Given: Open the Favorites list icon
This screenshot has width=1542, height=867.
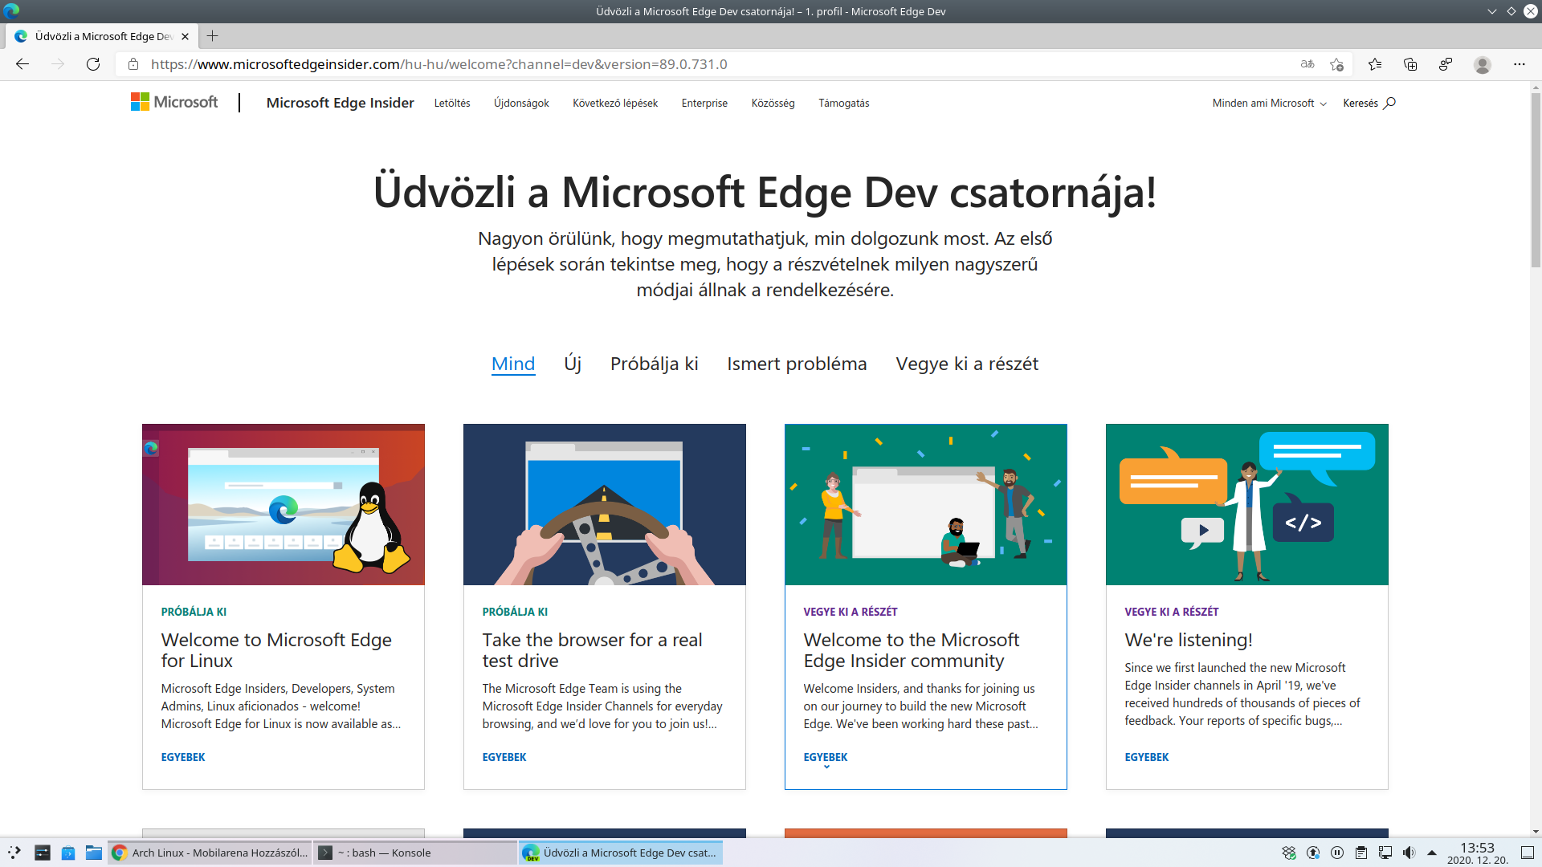Looking at the screenshot, I should pyautogui.click(x=1375, y=64).
